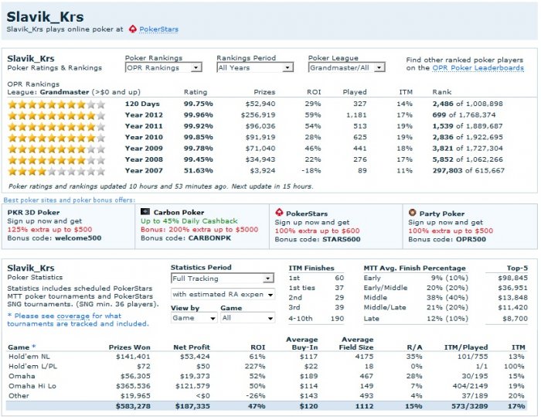The image size is (541, 417).
Task: Click the Party Poker chip icon
Action: click(413, 211)
